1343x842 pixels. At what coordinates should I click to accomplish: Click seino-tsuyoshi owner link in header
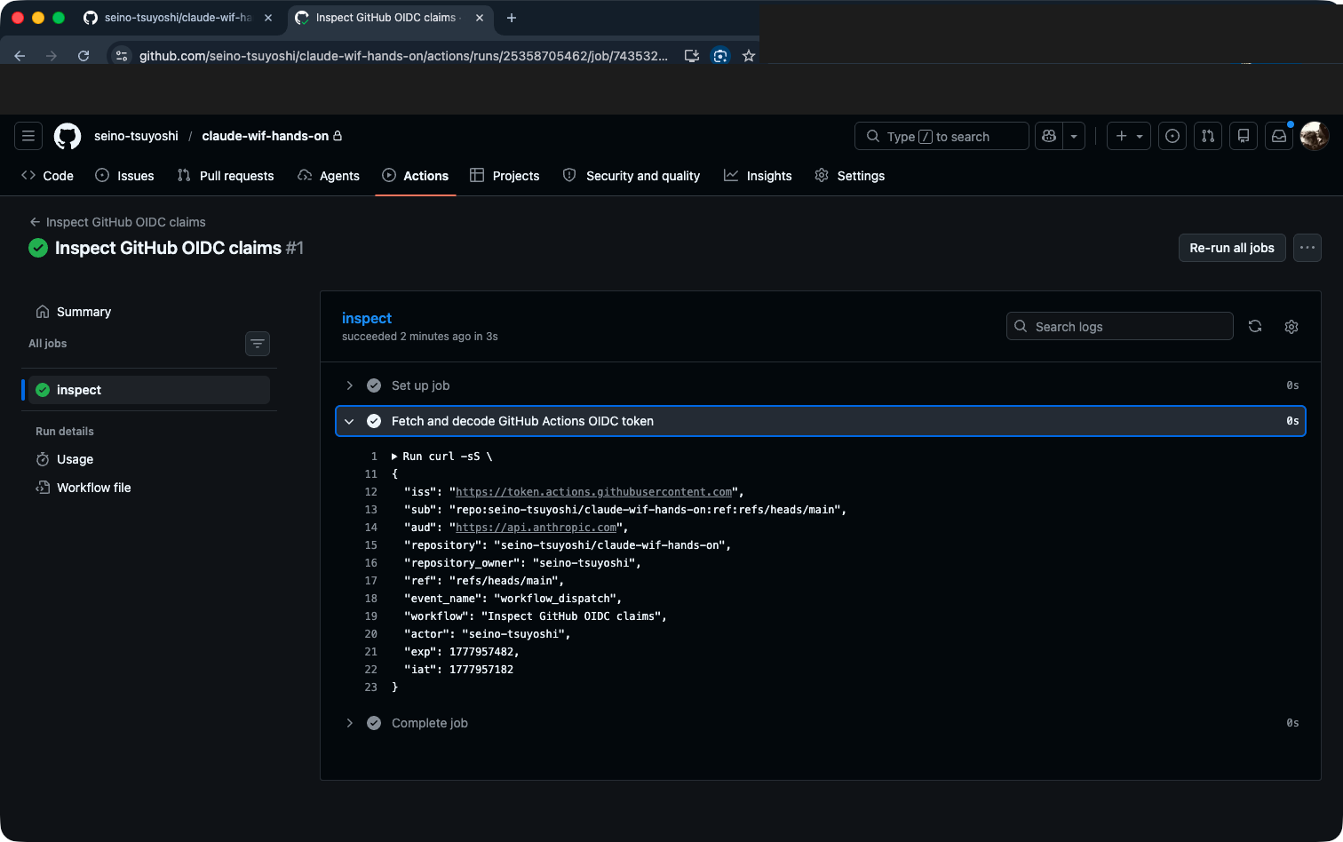pos(136,136)
